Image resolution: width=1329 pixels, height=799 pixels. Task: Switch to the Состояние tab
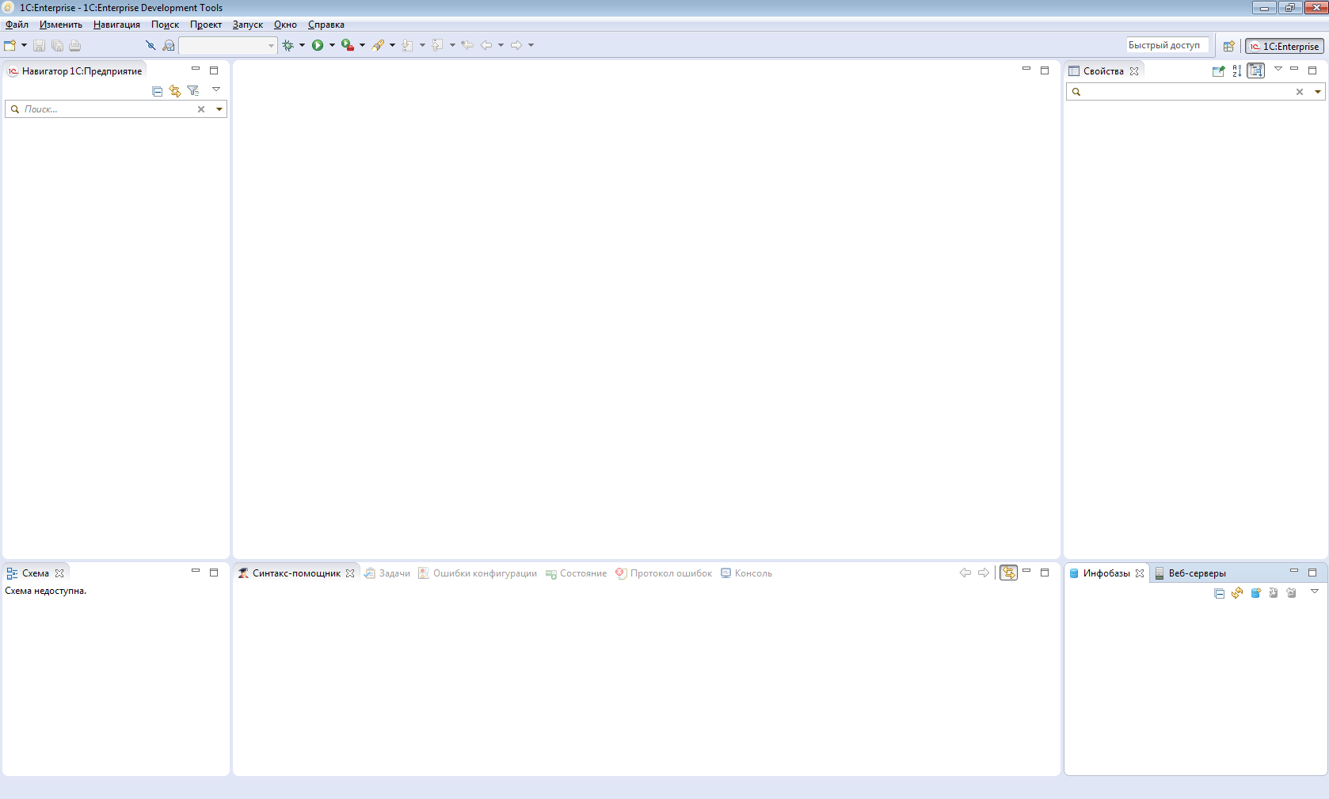click(x=576, y=573)
